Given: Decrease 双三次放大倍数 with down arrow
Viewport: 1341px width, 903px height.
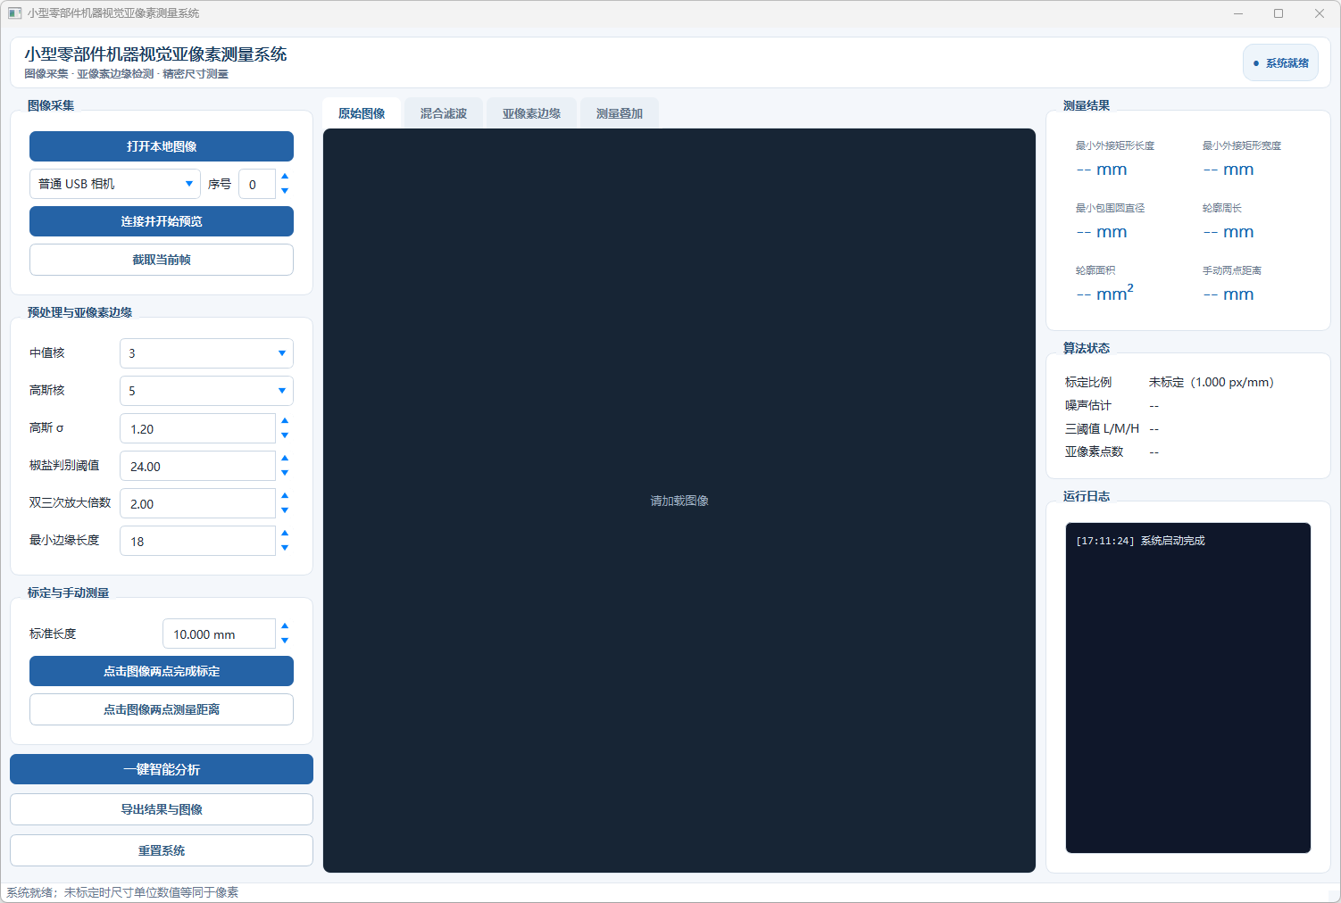Looking at the screenshot, I should [285, 510].
